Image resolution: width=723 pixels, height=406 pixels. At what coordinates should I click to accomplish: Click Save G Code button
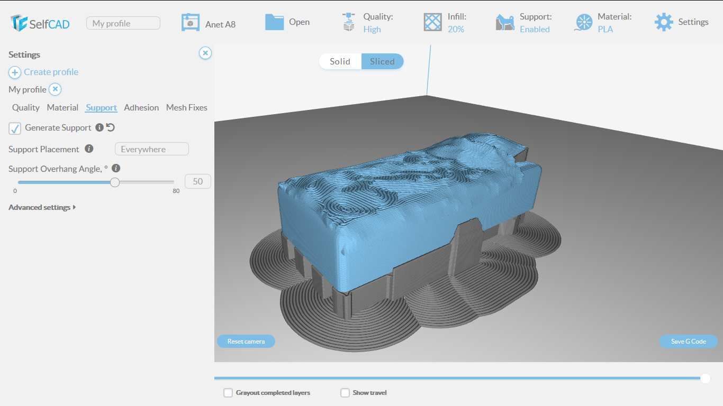pyautogui.click(x=689, y=341)
